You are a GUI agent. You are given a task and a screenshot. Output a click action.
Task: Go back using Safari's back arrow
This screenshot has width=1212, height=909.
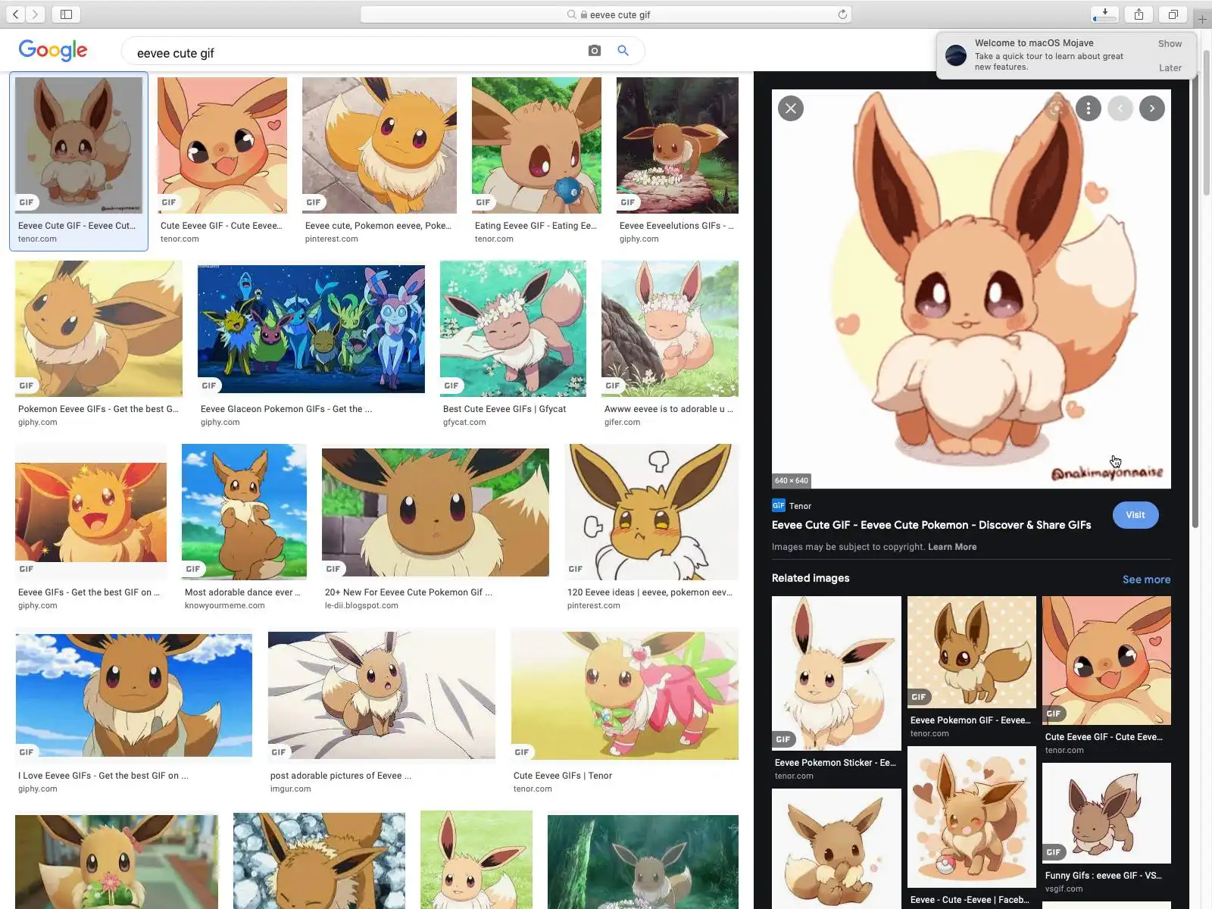pyautogui.click(x=15, y=14)
